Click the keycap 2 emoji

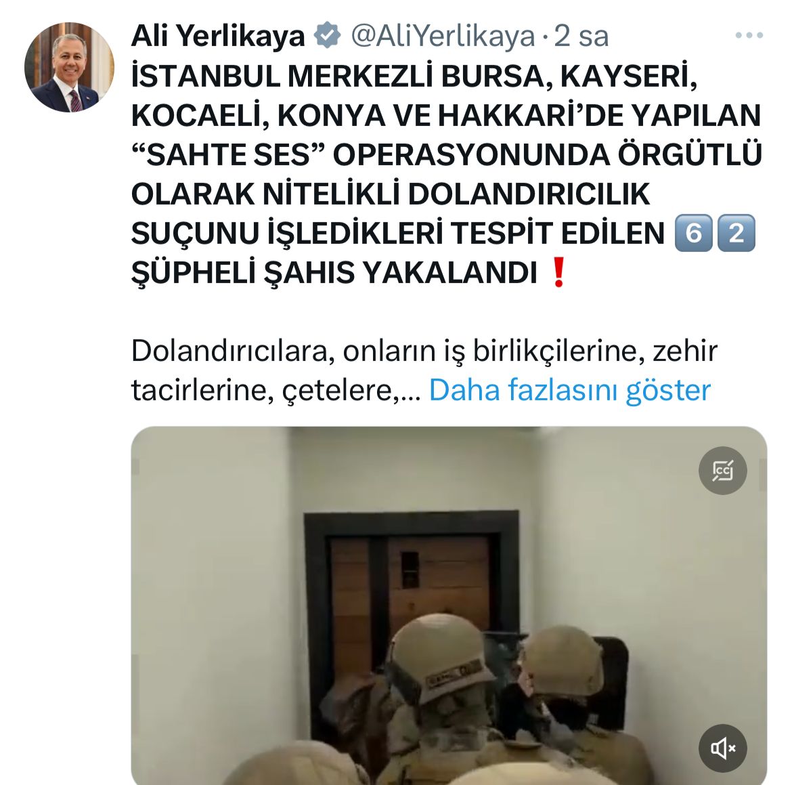pyautogui.click(x=736, y=233)
